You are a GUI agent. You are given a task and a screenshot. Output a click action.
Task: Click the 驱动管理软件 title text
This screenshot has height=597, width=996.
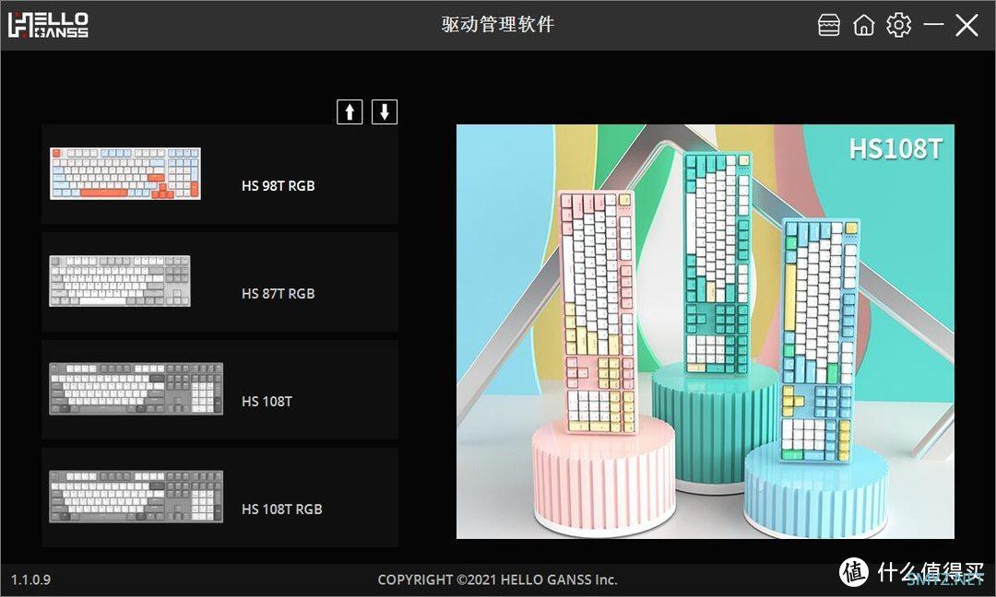498,25
